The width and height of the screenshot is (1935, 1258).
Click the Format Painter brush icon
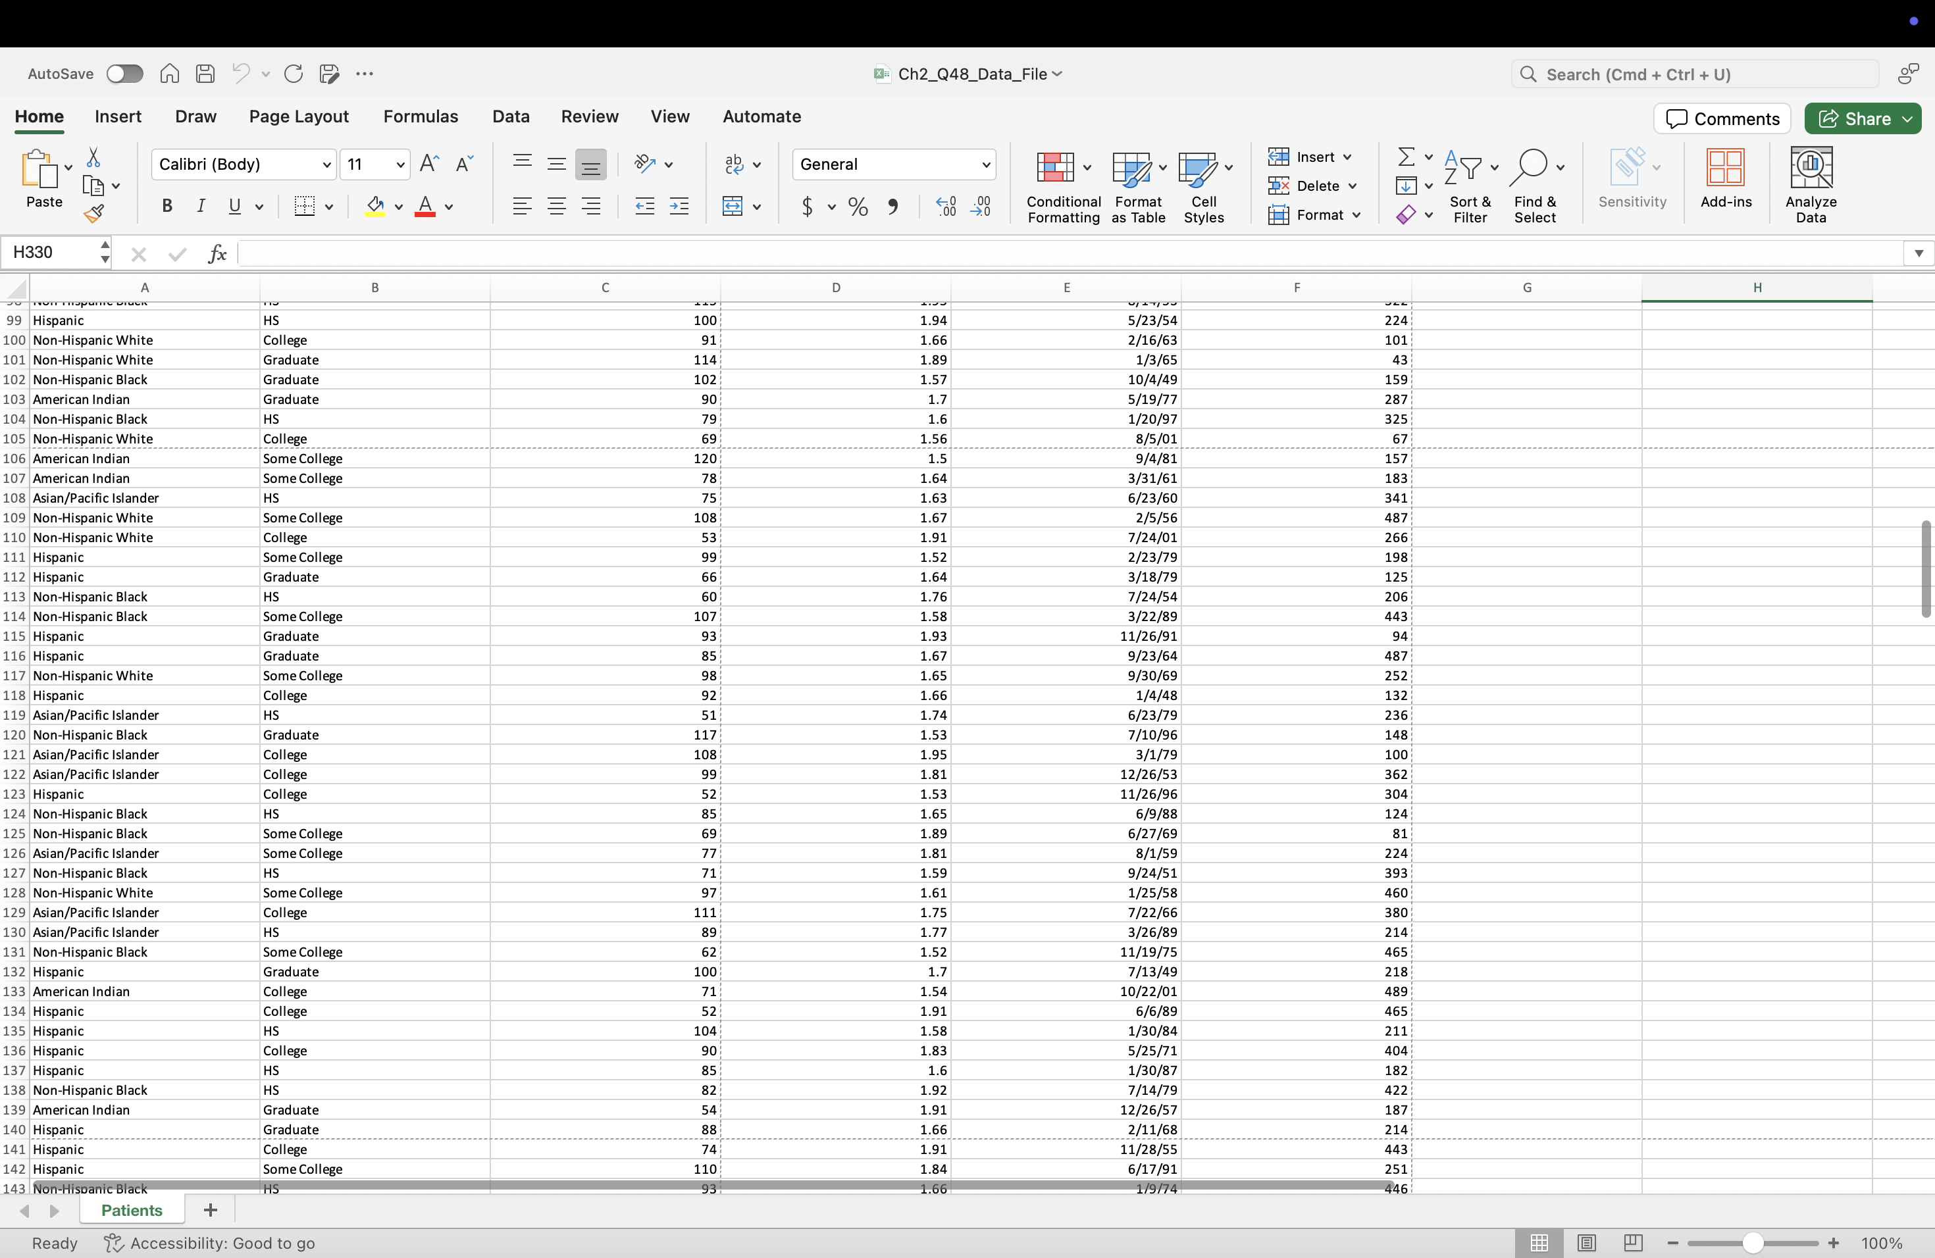tap(93, 214)
